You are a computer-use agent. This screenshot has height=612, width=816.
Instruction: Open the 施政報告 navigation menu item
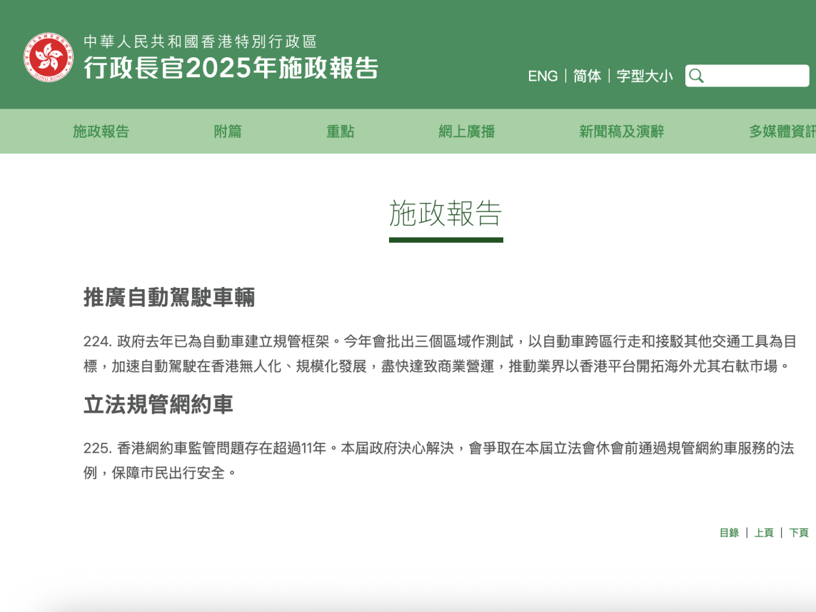pyautogui.click(x=101, y=131)
